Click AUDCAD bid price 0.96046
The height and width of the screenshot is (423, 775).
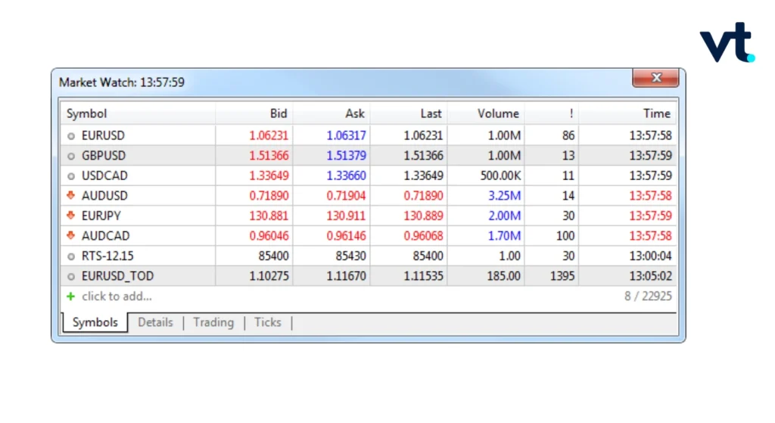(x=269, y=235)
